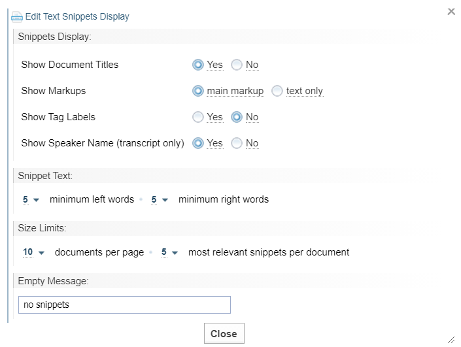Screen dimensions: 461x347
Task: Select No for Show Tag Labels
Action: (236, 117)
